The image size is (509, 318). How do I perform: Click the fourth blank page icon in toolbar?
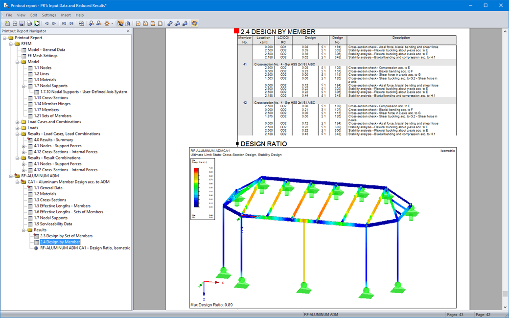[160, 23]
